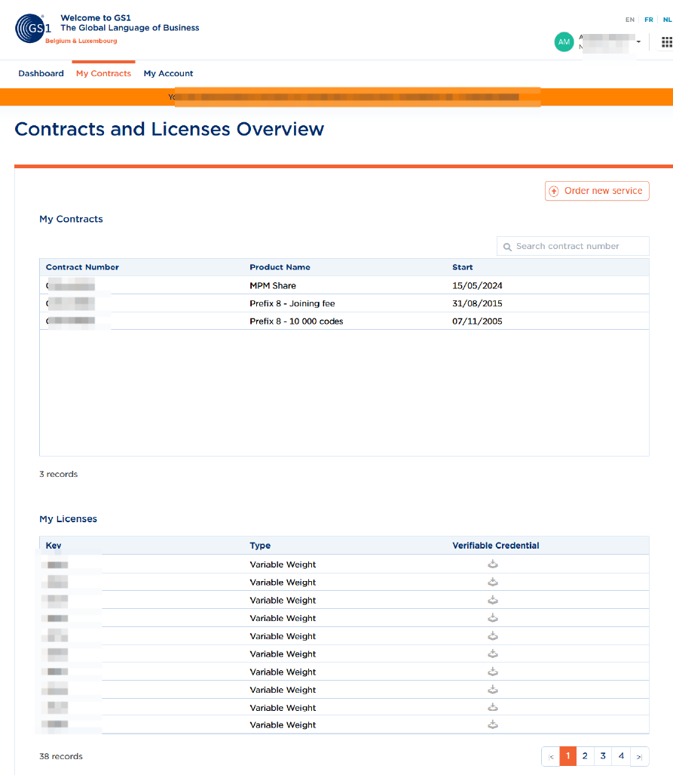Click the Product Name column header

tap(280, 267)
